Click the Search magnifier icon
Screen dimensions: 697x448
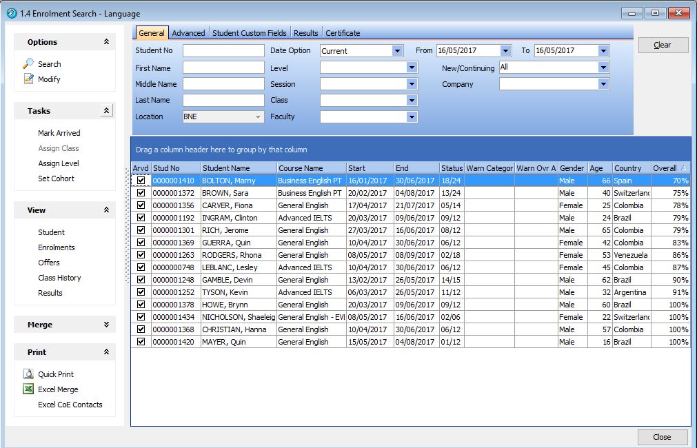tap(28, 63)
